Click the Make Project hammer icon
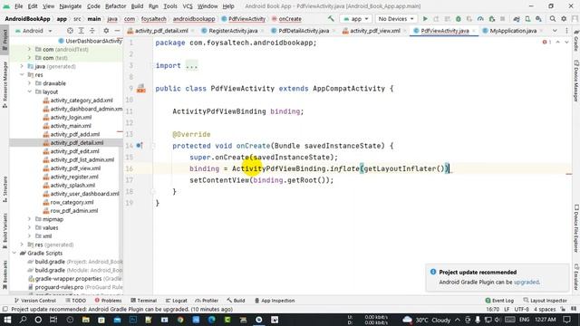 coord(331,18)
